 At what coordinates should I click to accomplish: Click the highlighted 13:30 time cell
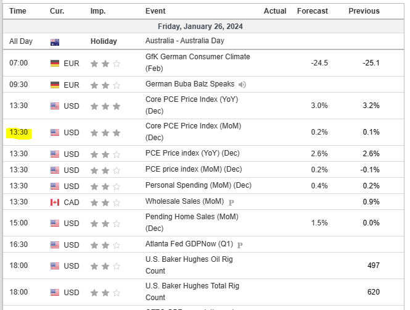[x=18, y=133]
